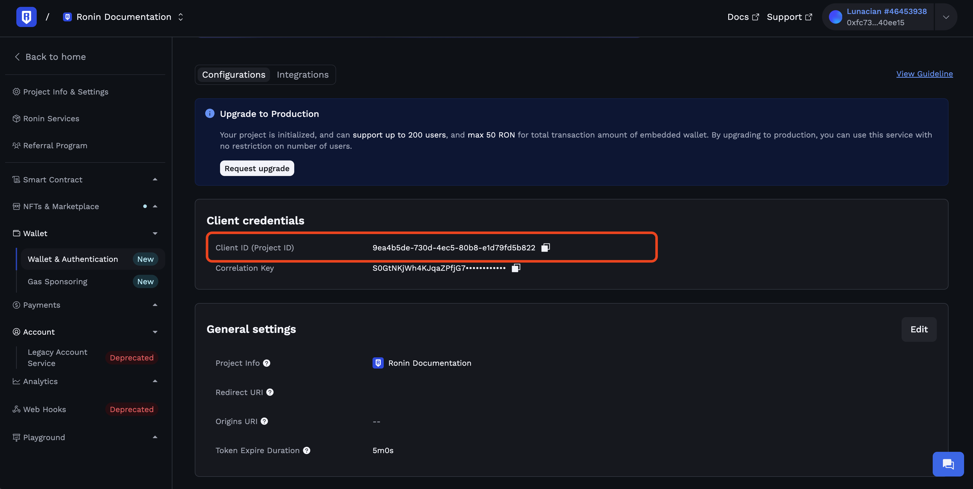Click the Client ID value text
973x489 pixels.
click(x=454, y=248)
